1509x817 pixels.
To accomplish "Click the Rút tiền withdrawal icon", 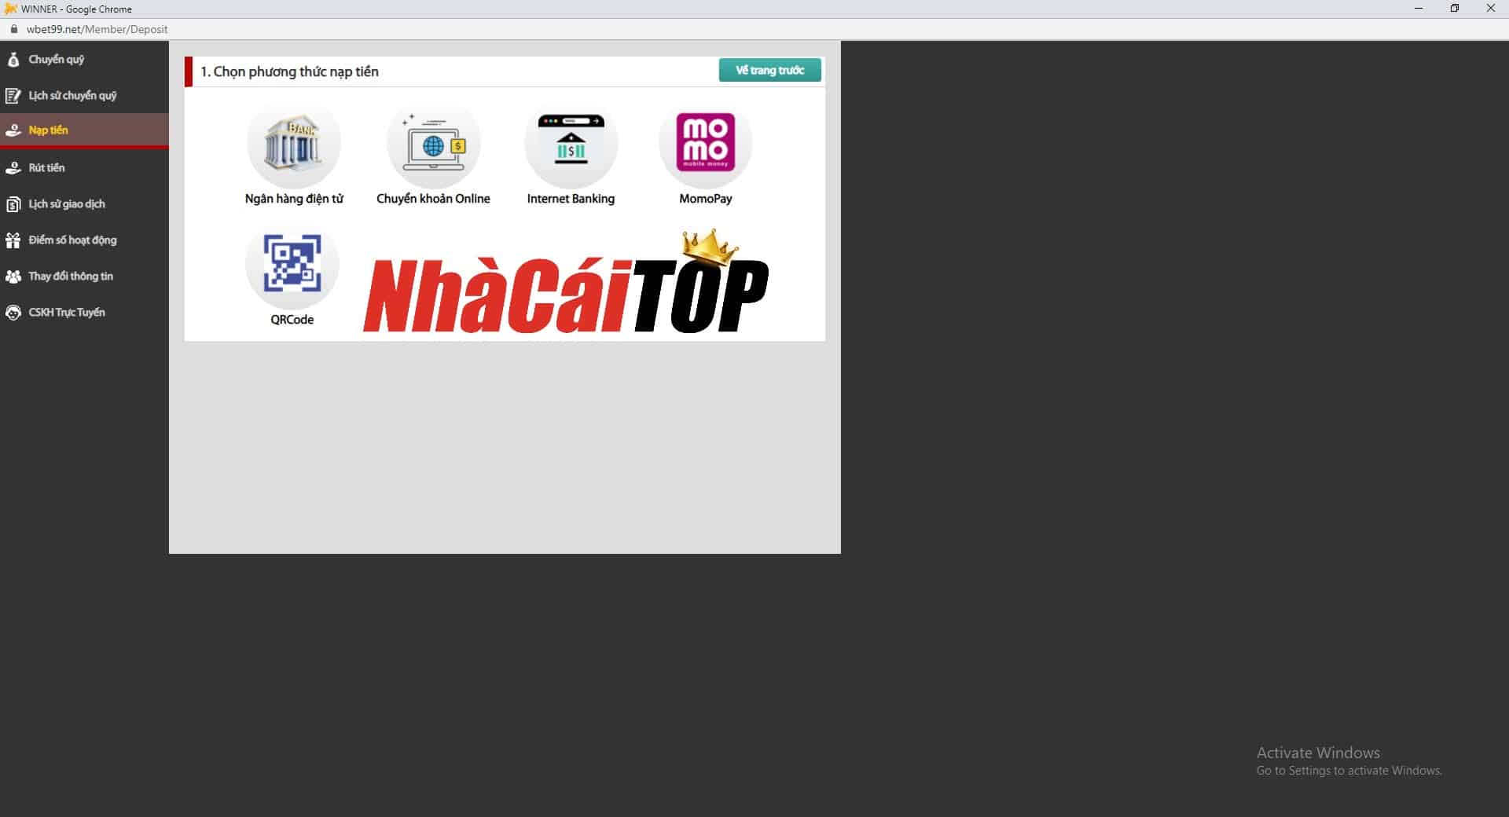I will 13,167.
